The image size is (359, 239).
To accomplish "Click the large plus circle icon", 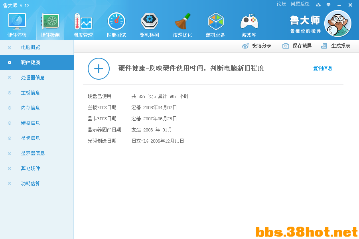I will coord(99,69).
